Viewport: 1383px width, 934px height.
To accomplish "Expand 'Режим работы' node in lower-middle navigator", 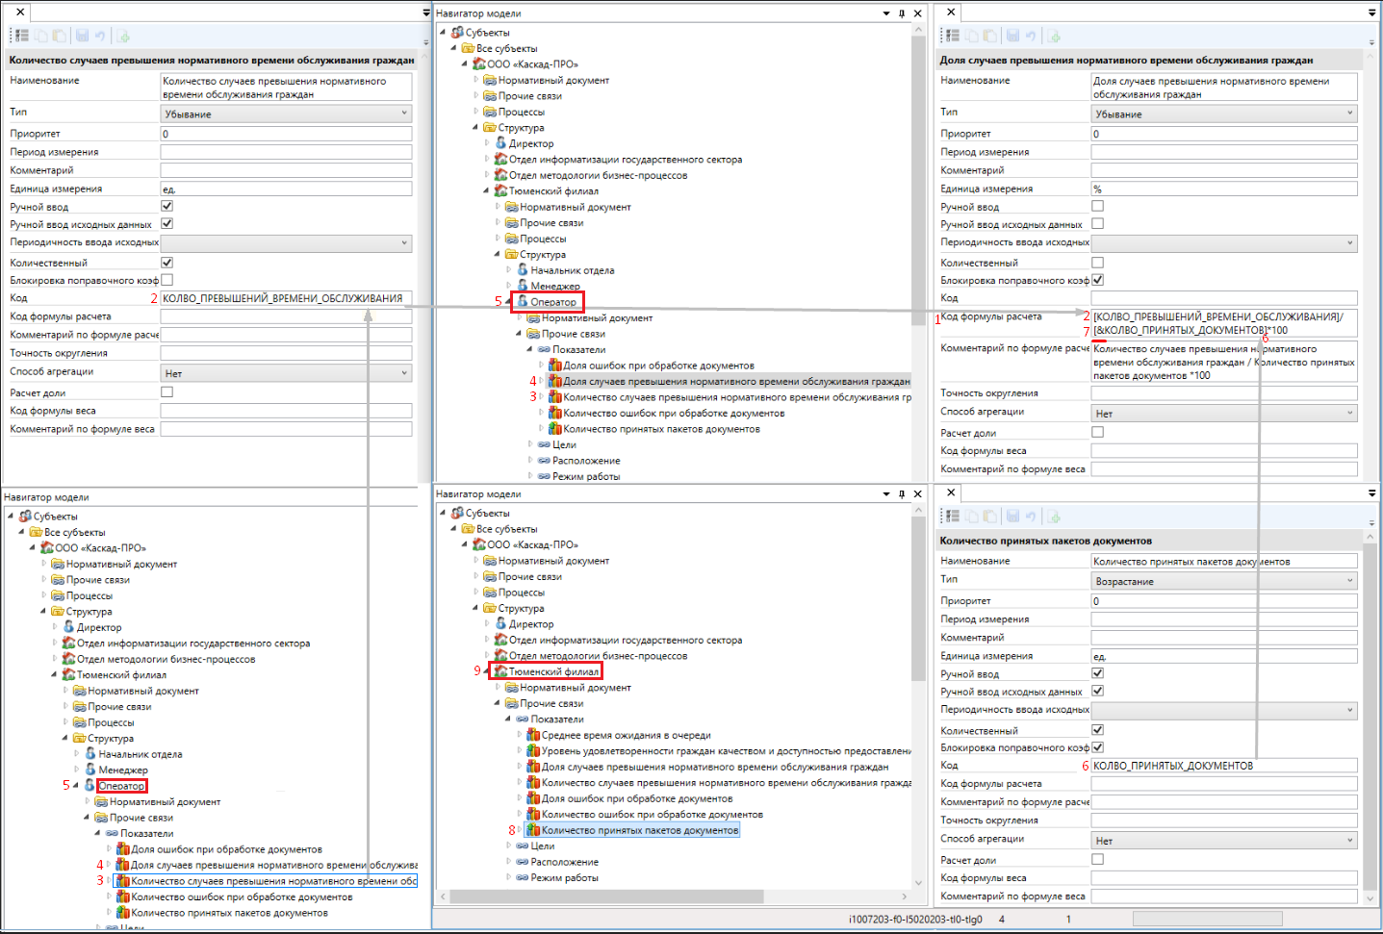I will click(509, 877).
